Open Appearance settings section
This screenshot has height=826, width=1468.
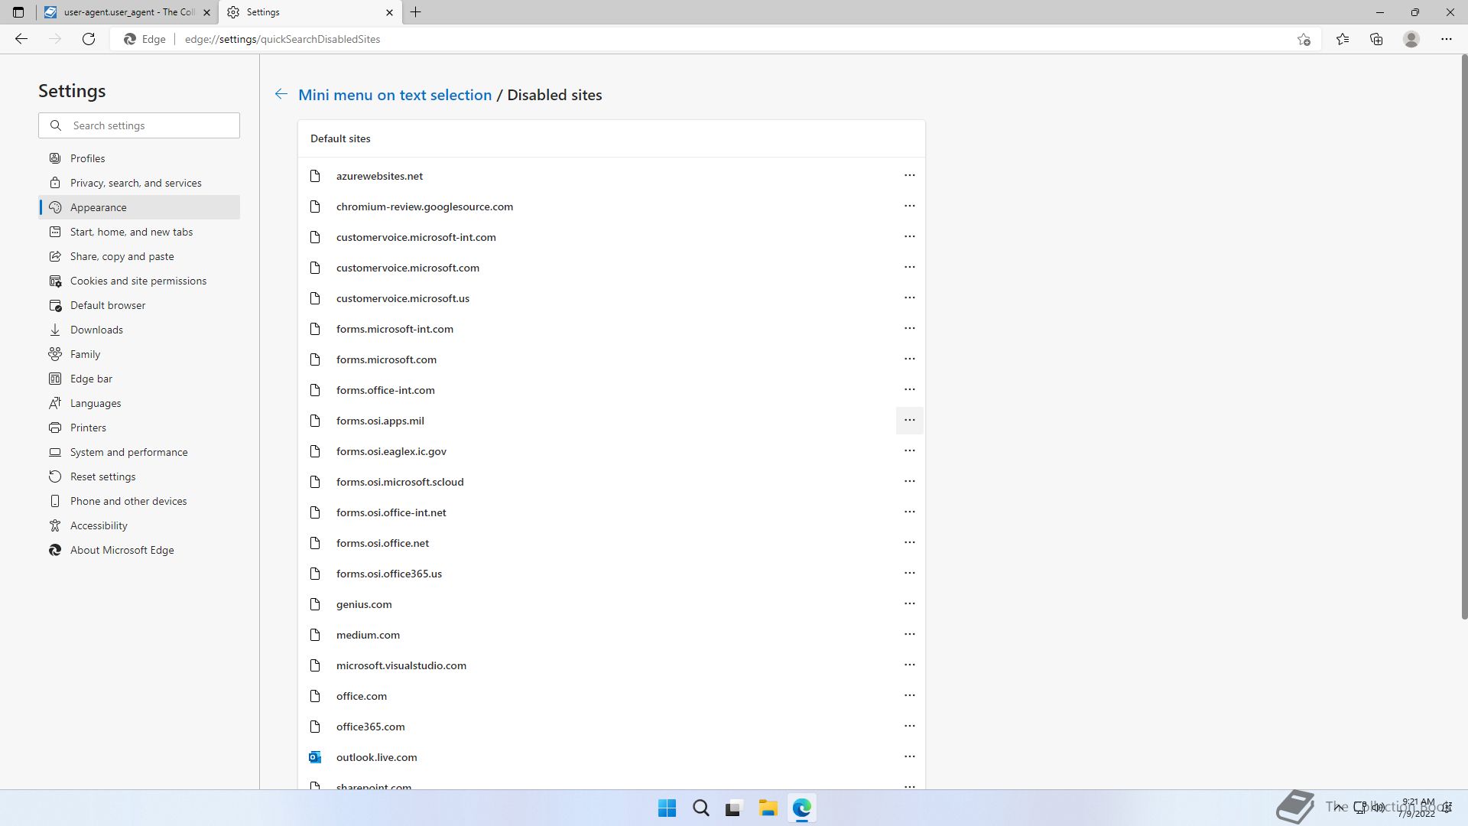(139, 207)
